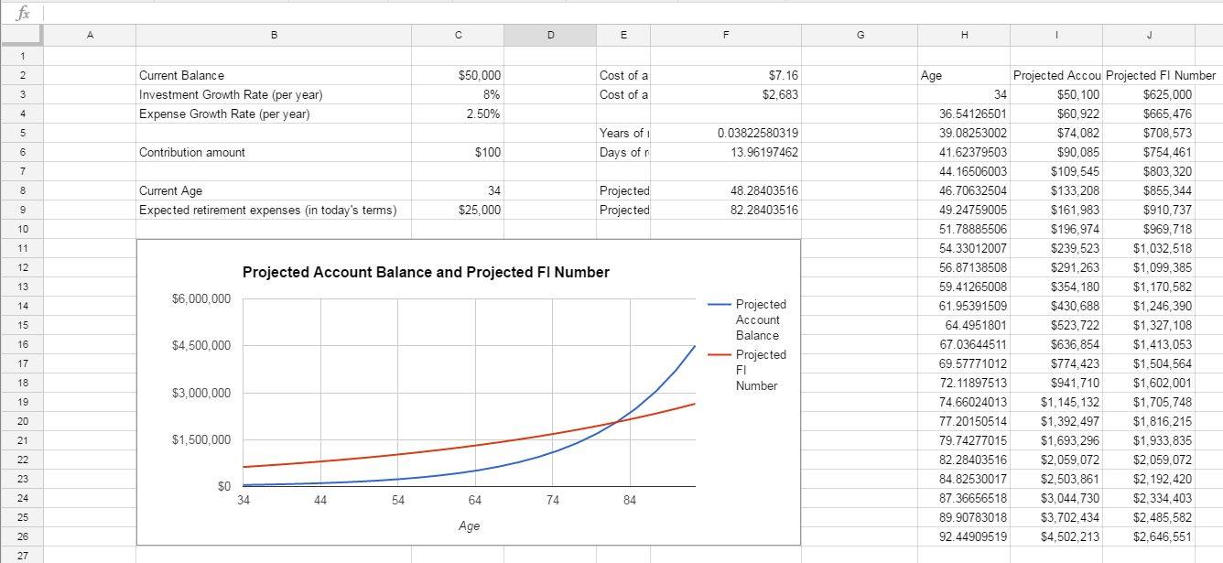
Task: Select column D header
Action: (x=550, y=35)
